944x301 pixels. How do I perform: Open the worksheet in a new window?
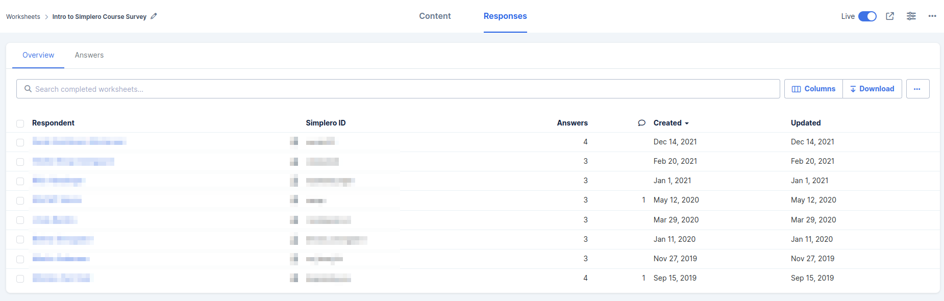(890, 16)
